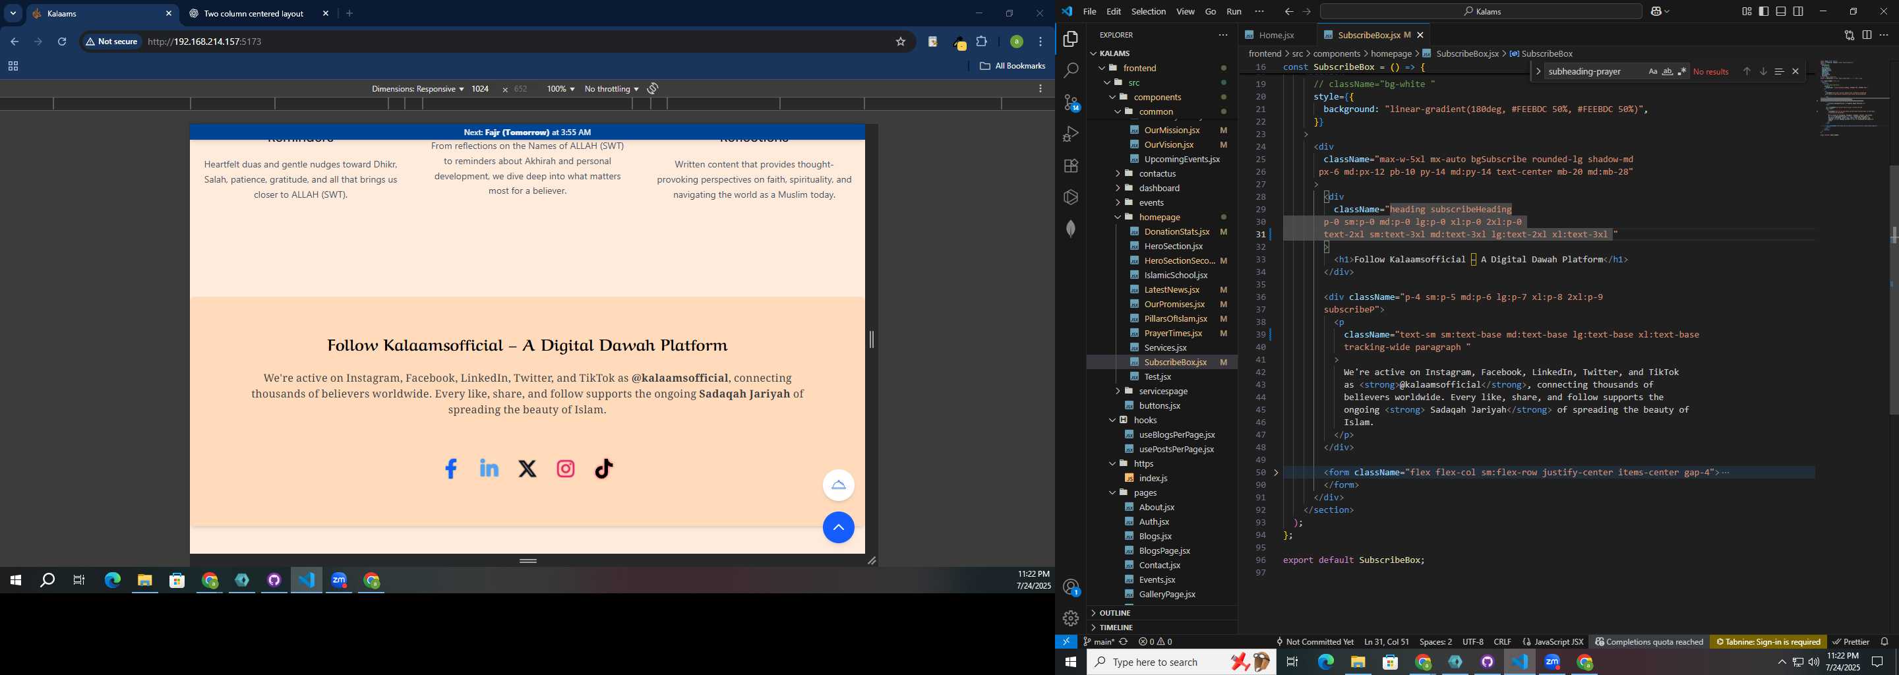Split the editor right in VS Code
This screenshot has height=675, width=1899.
[1867, 35]
